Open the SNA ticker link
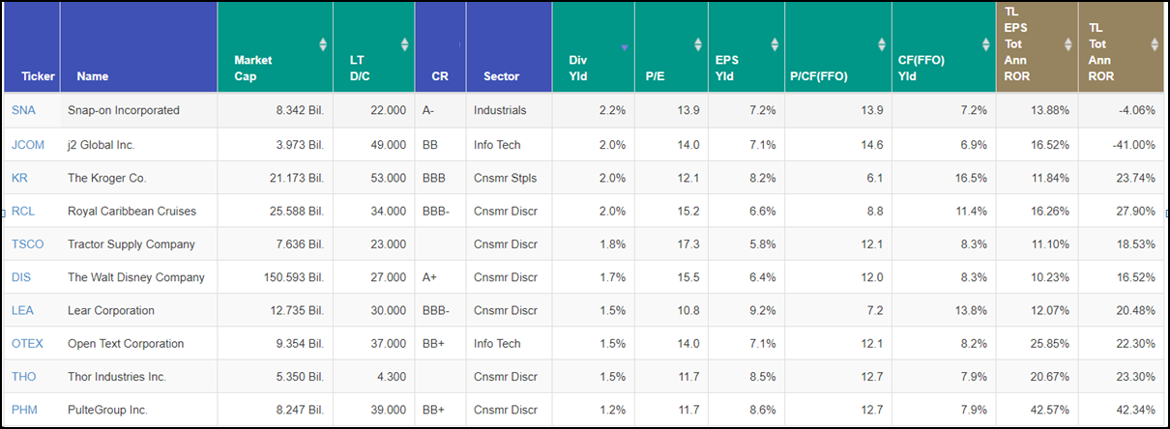1170x429 pixels. [23, 110]
